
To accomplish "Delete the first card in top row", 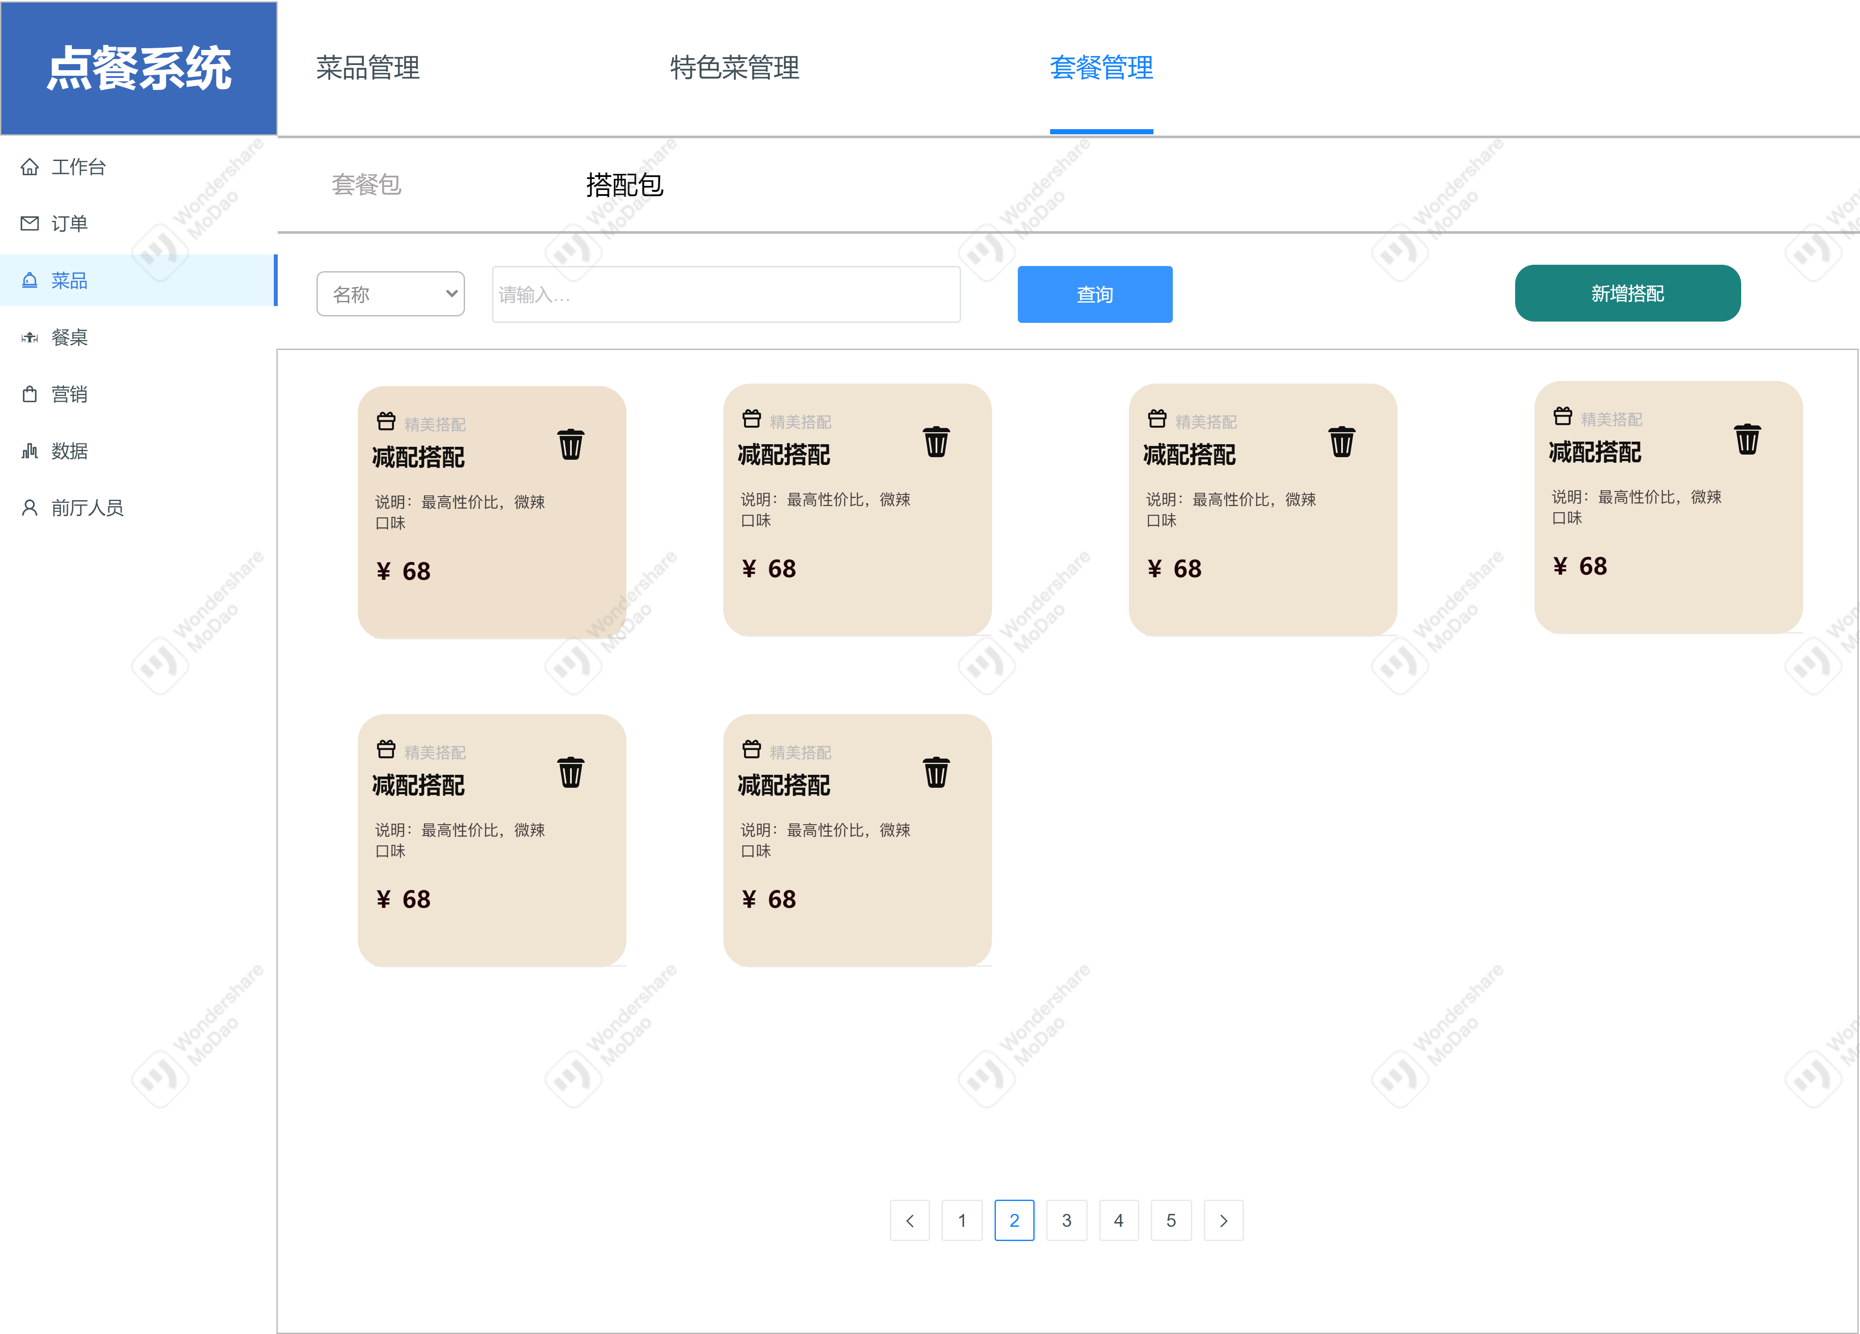I will point(571,444).
